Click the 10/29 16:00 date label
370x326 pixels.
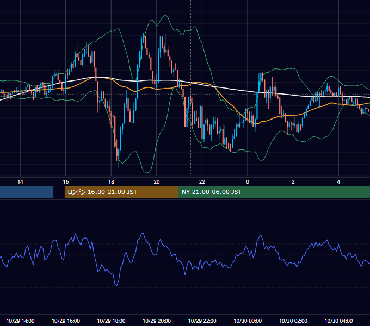click(x=66, y=321)
